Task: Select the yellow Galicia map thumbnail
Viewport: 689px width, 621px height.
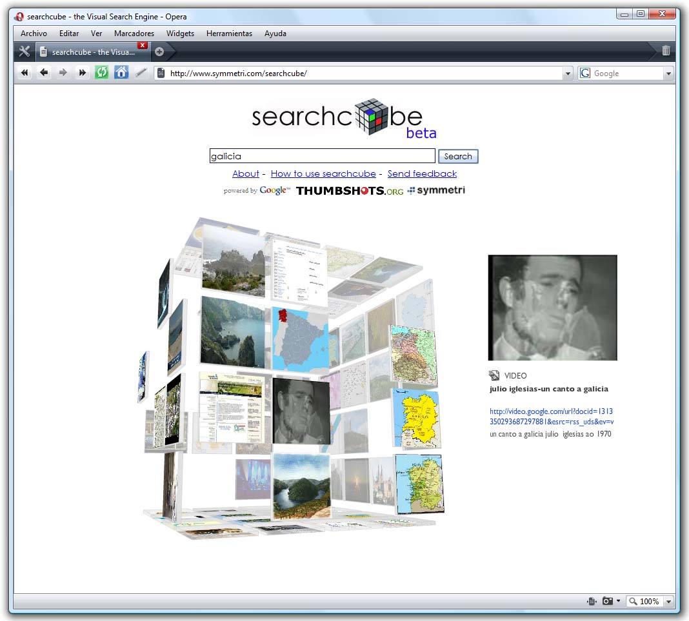Action: click(x=416, y=418)
